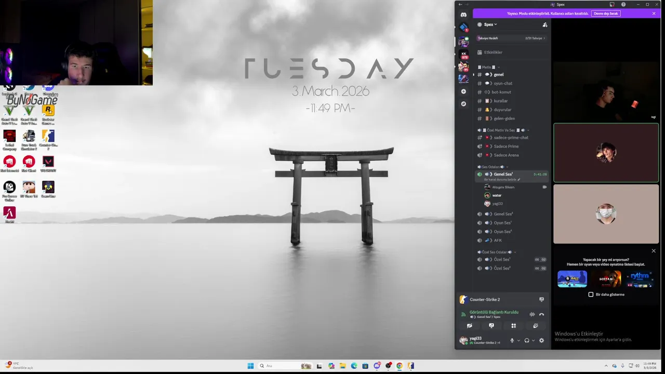Open the genel text channel

[x=512, y=75]
